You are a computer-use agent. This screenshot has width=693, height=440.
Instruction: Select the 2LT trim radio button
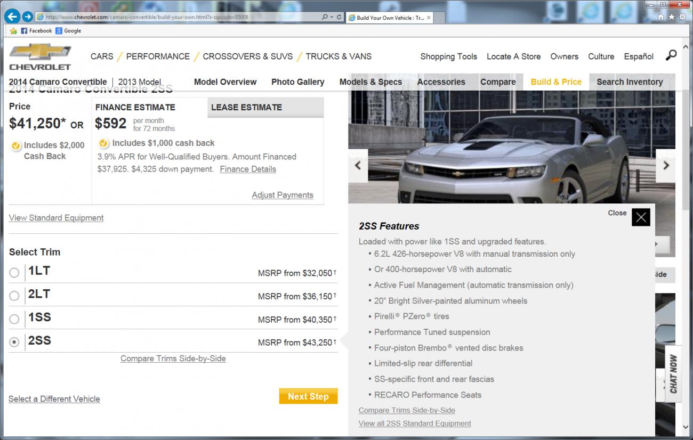pos(14,296)
